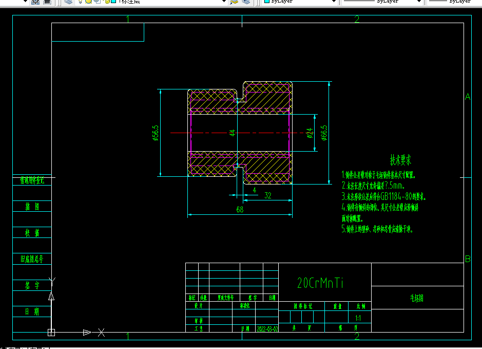Click the 更改文件号 header cell
This screenshot has height=349, width=482.
[x=225, y=298]
